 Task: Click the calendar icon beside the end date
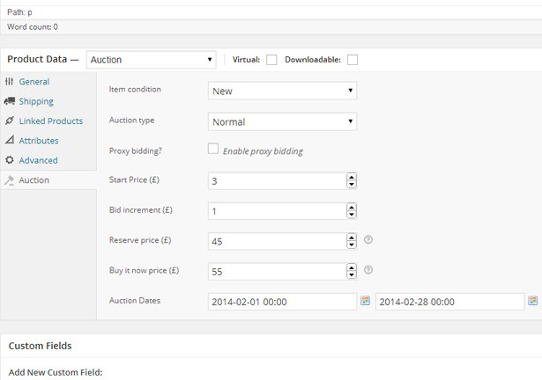tap(532, 301)
